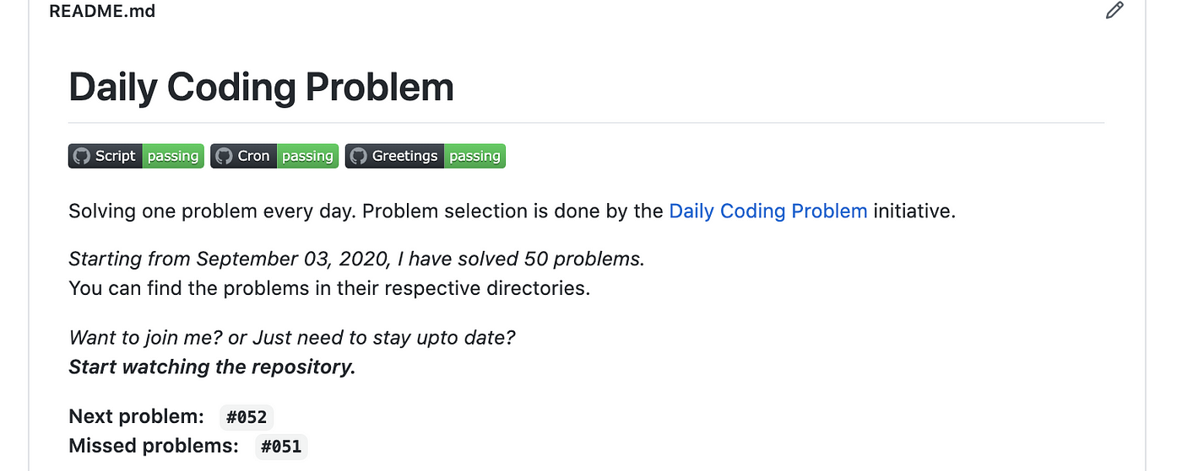This screenshot has height=471, width=1182.
Task: Click the pencil edit icon for README.md
Action: coord(1114,11)
